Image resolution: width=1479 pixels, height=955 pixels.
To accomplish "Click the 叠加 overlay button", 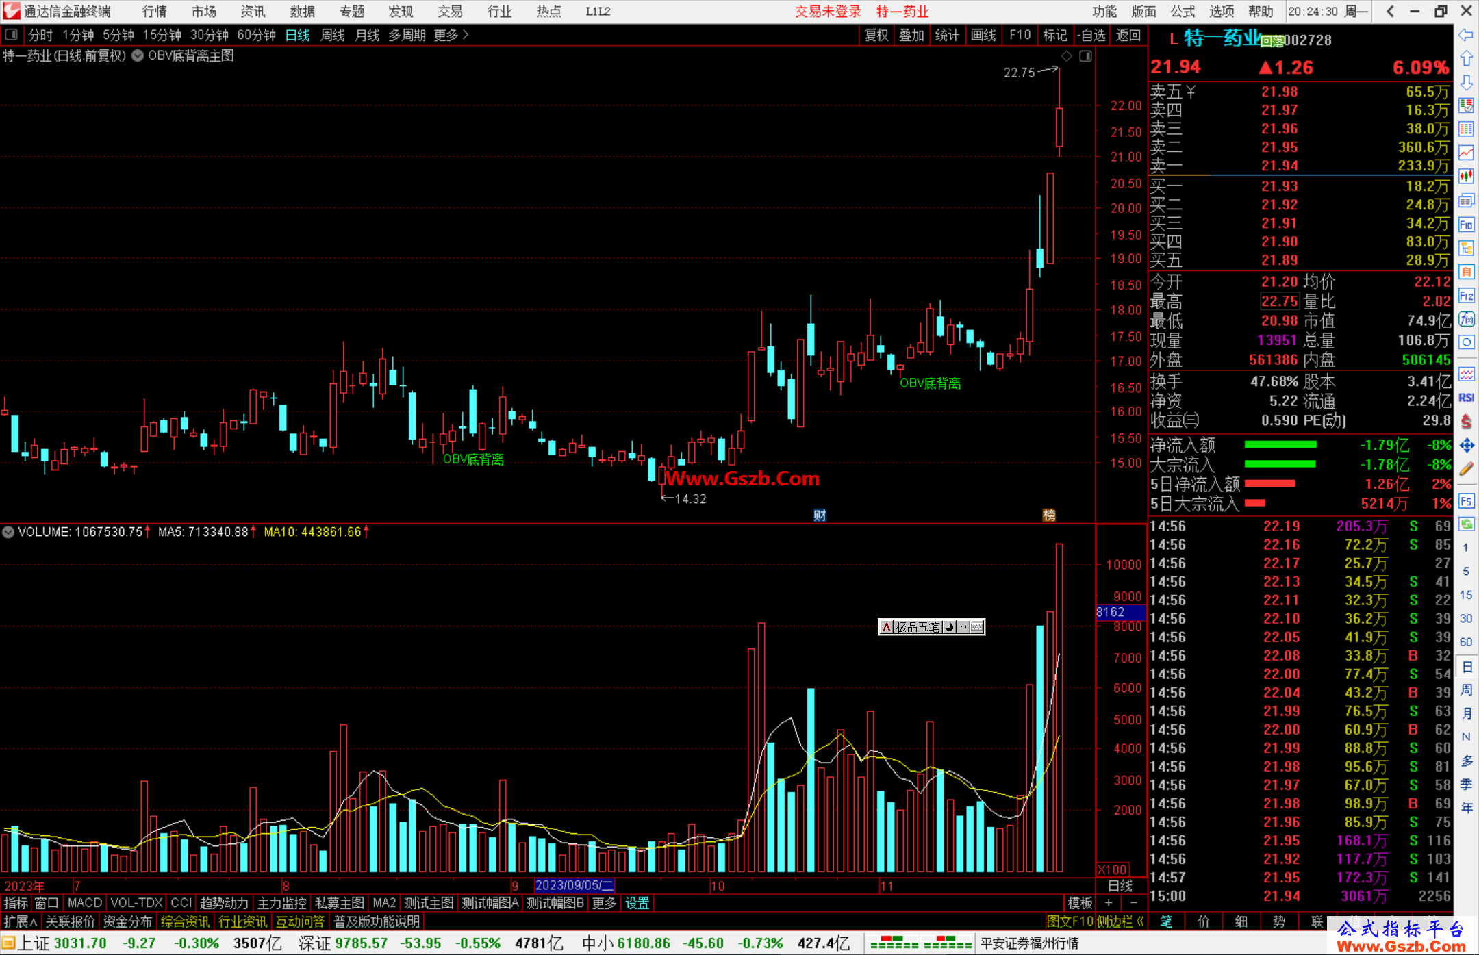I will (911, 35).
